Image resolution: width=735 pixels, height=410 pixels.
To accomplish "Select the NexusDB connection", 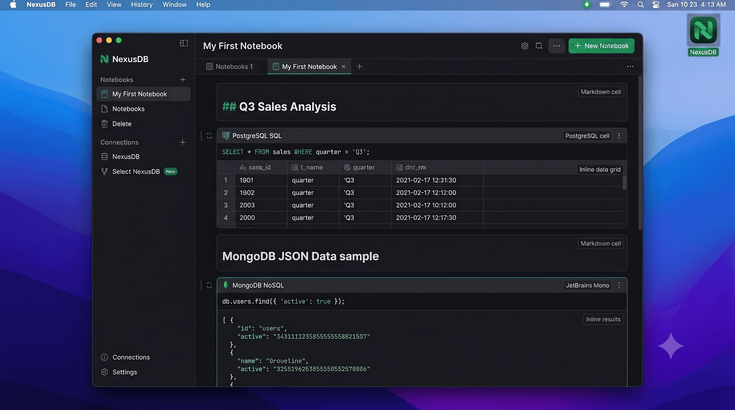I will pos(143,156).
